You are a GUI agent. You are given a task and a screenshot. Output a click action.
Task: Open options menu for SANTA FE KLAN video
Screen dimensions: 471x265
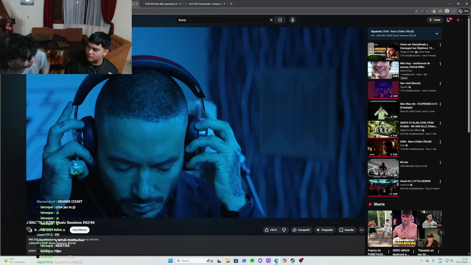[x=440, y=123]
